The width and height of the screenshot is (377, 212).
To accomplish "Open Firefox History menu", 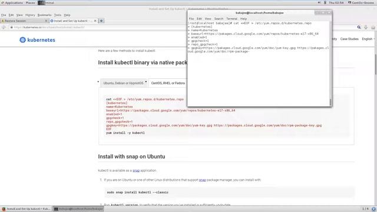I will pyautogui.click(x=30, y=15).
